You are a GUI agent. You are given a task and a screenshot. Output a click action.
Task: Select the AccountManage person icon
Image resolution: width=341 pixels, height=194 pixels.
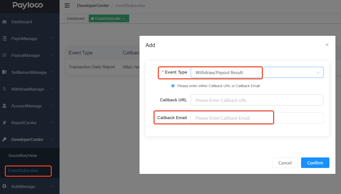point(5,106)
